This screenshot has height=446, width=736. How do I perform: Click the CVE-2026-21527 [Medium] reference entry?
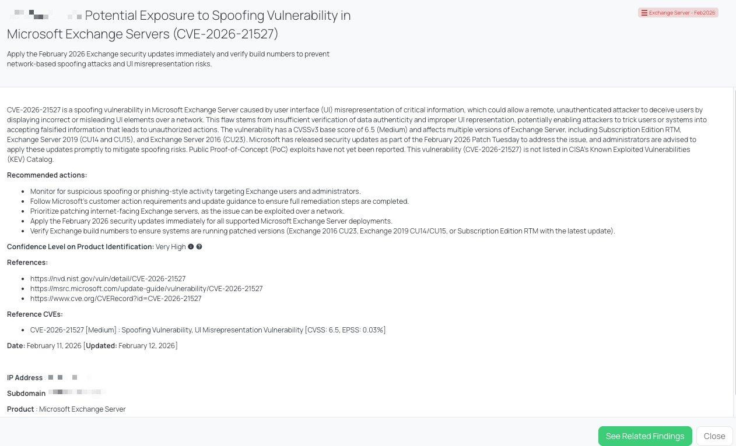coord(208,330)
